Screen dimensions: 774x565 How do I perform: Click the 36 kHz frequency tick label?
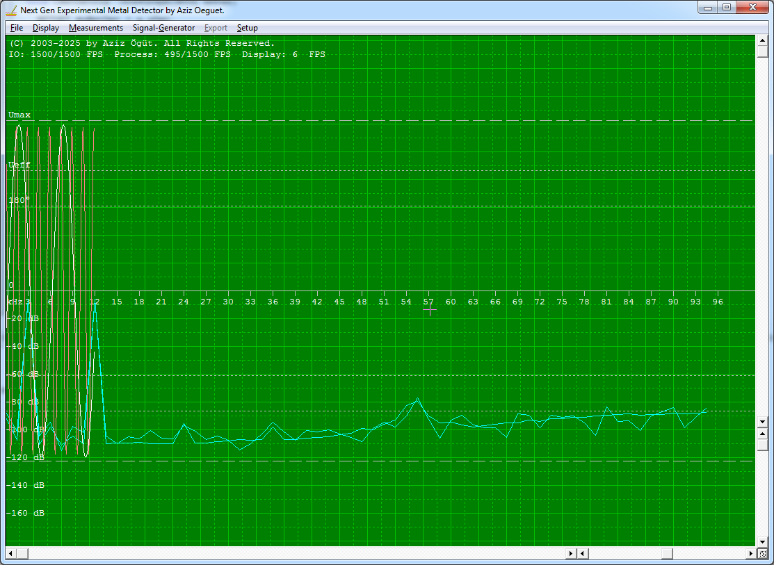click(273, 302)
